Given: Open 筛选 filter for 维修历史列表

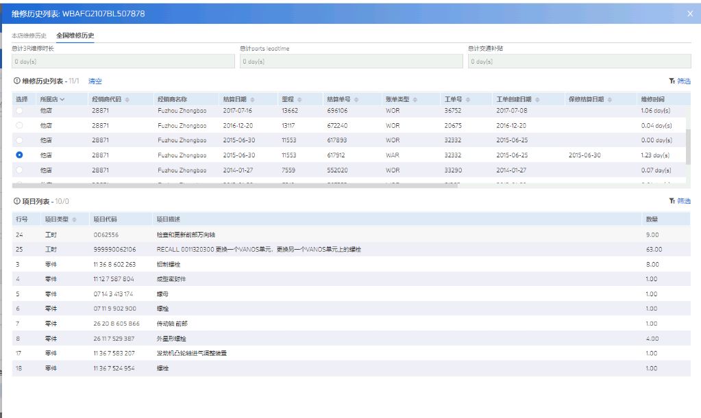Looking at the screenshot, I should 680,81.
